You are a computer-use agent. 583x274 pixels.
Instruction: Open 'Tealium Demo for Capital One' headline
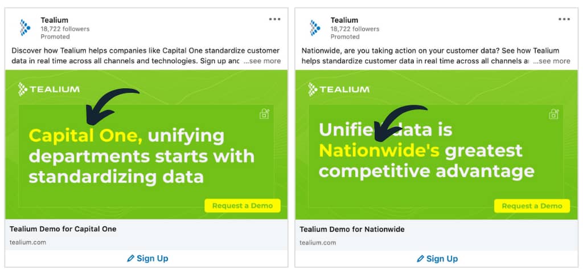click(x=63, y=229)
